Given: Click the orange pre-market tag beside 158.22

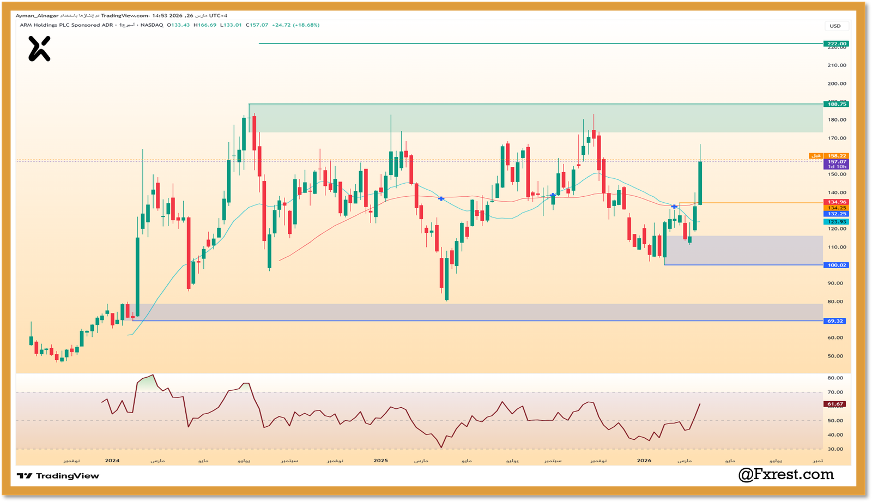Looking at the screenshot, I should (x=816, y=156).
